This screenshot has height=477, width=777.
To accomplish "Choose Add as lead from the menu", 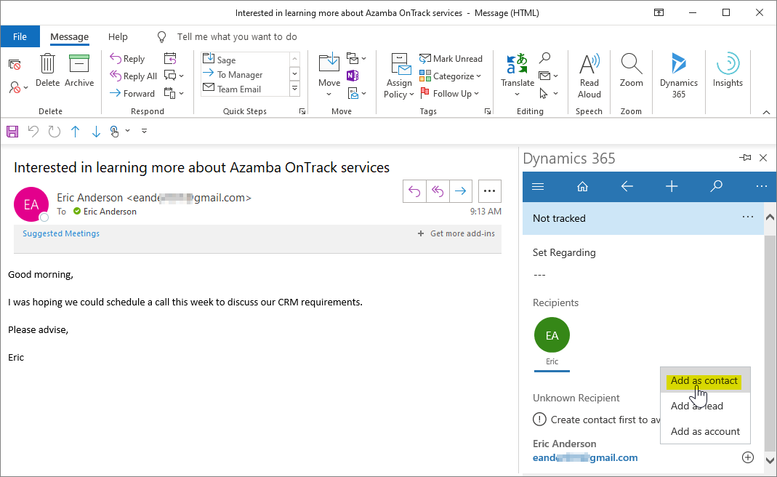I will [x=704, y=406].
